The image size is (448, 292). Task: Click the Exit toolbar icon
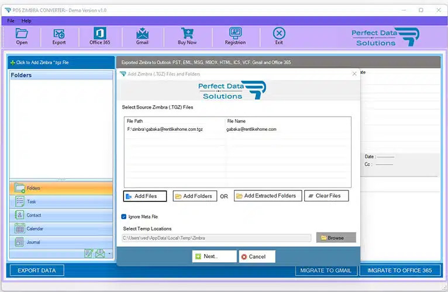coord(279,37)
